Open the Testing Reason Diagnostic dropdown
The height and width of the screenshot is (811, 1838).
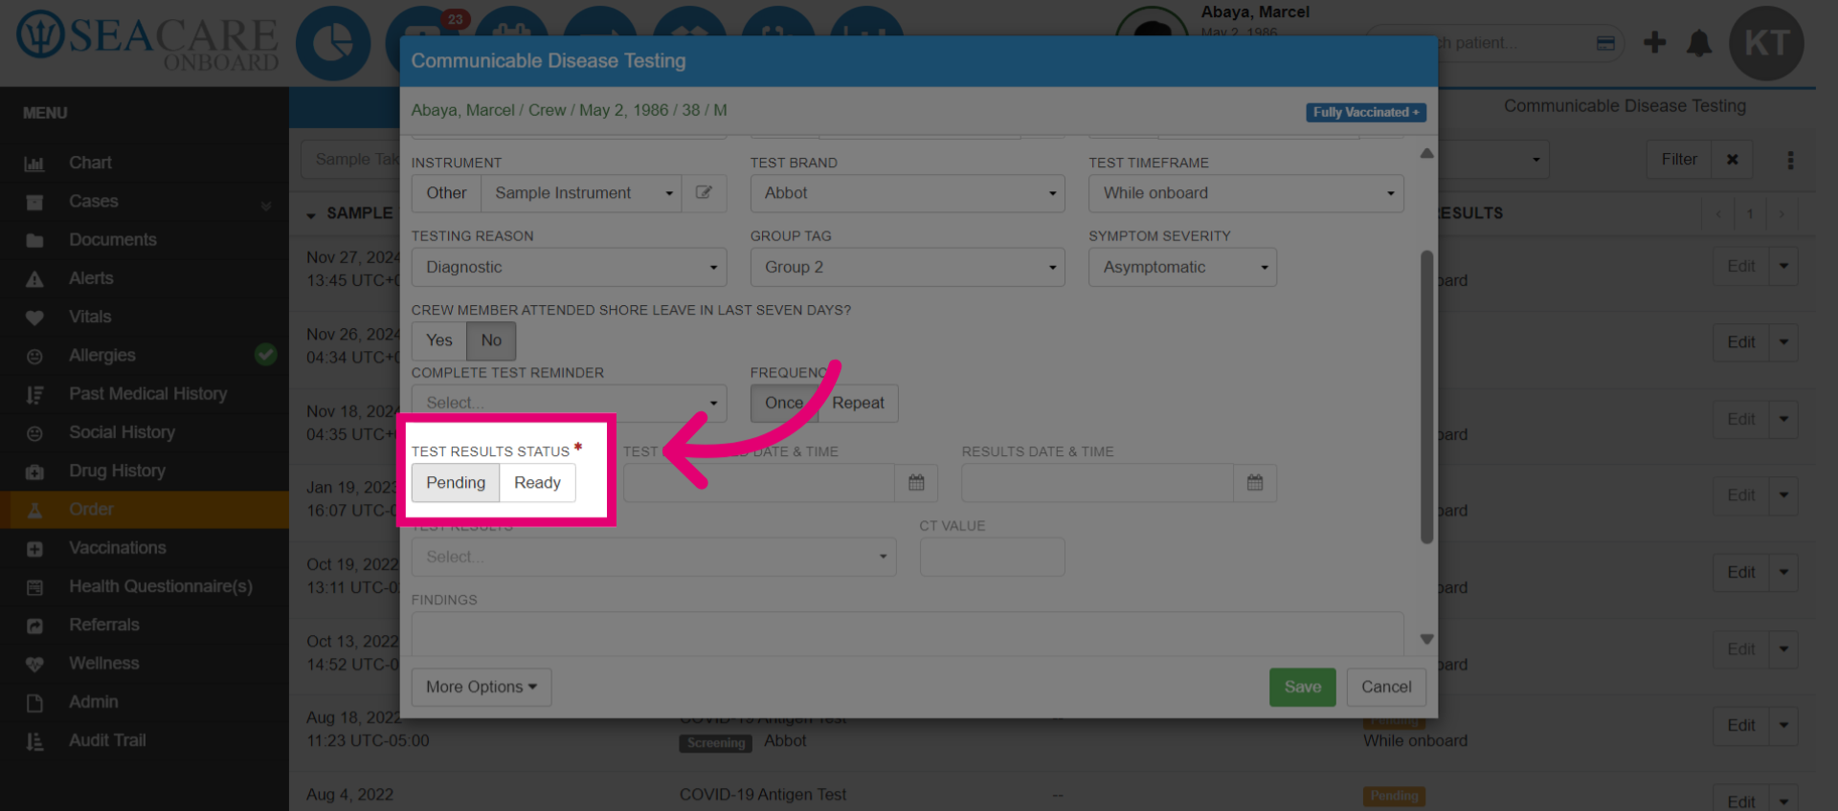click(x=569, y=267)
